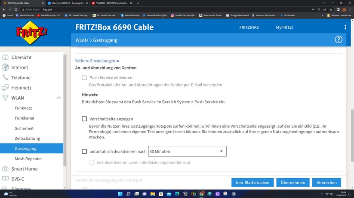Click the Übersicht house icon

5,57
